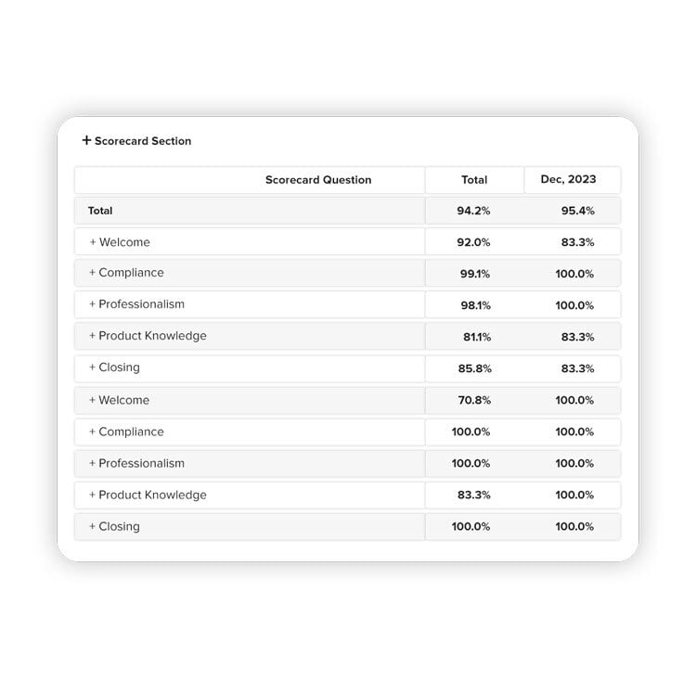Screen dimensions: 696x696
Task: Select the 99.1% Compliance total cell
Action: pyautogui.click(x=473, y=274)
